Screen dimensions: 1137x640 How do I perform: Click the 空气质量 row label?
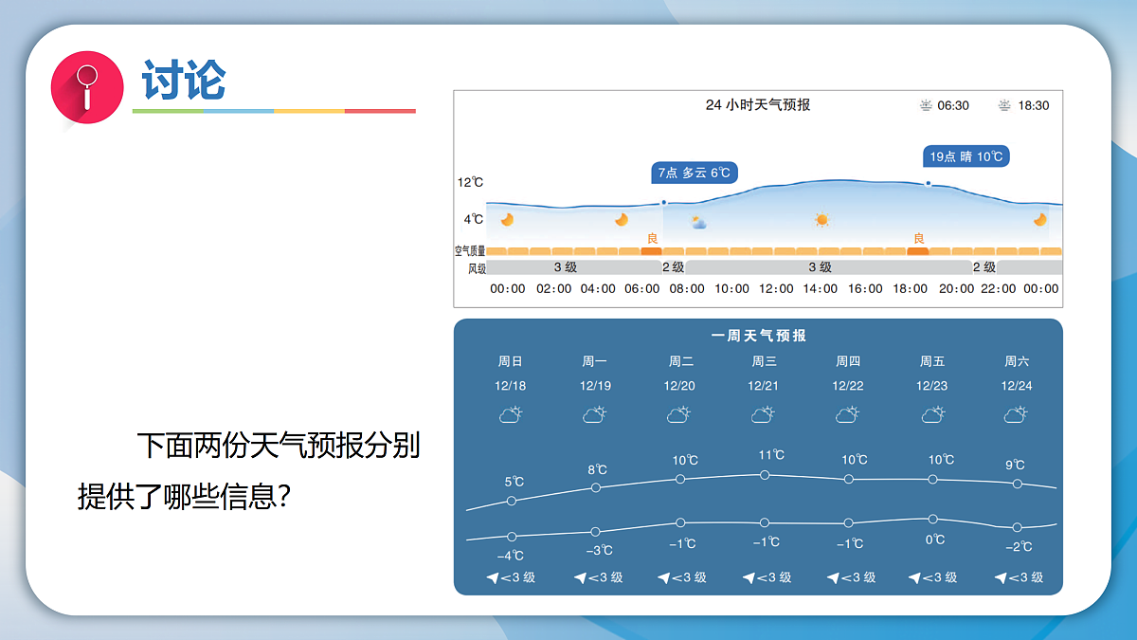coord(470,251)
